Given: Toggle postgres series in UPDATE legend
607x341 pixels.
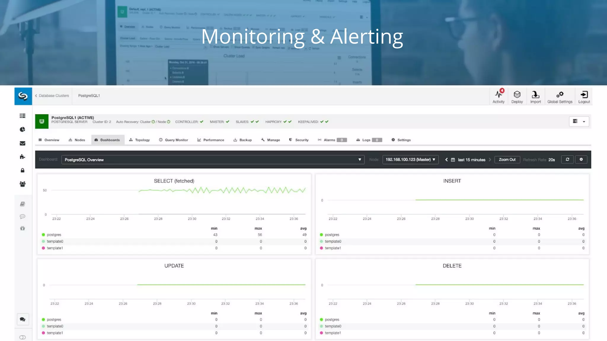Looking at the screenshot, I should (51, 319).
